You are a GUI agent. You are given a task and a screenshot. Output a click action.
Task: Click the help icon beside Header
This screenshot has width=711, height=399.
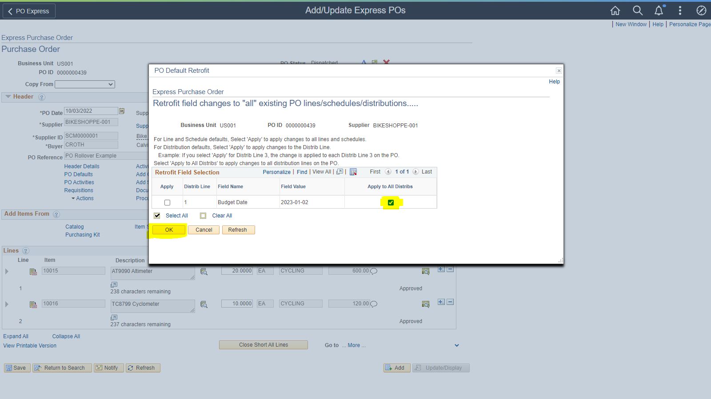click(x=42, y=97)
